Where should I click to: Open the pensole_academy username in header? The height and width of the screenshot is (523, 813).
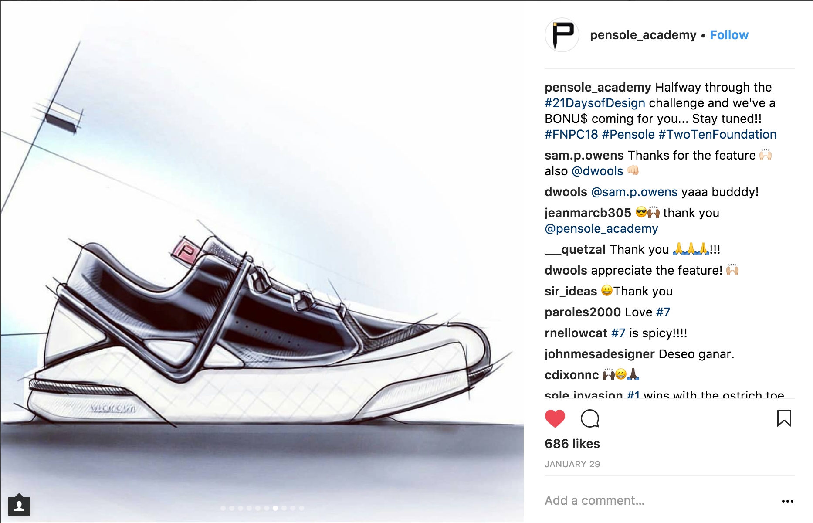(643, 35)
